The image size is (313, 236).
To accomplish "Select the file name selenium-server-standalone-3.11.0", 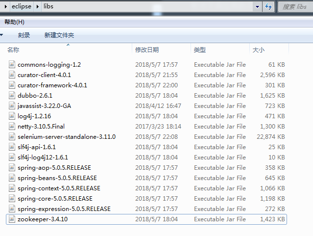I will 67,137.
